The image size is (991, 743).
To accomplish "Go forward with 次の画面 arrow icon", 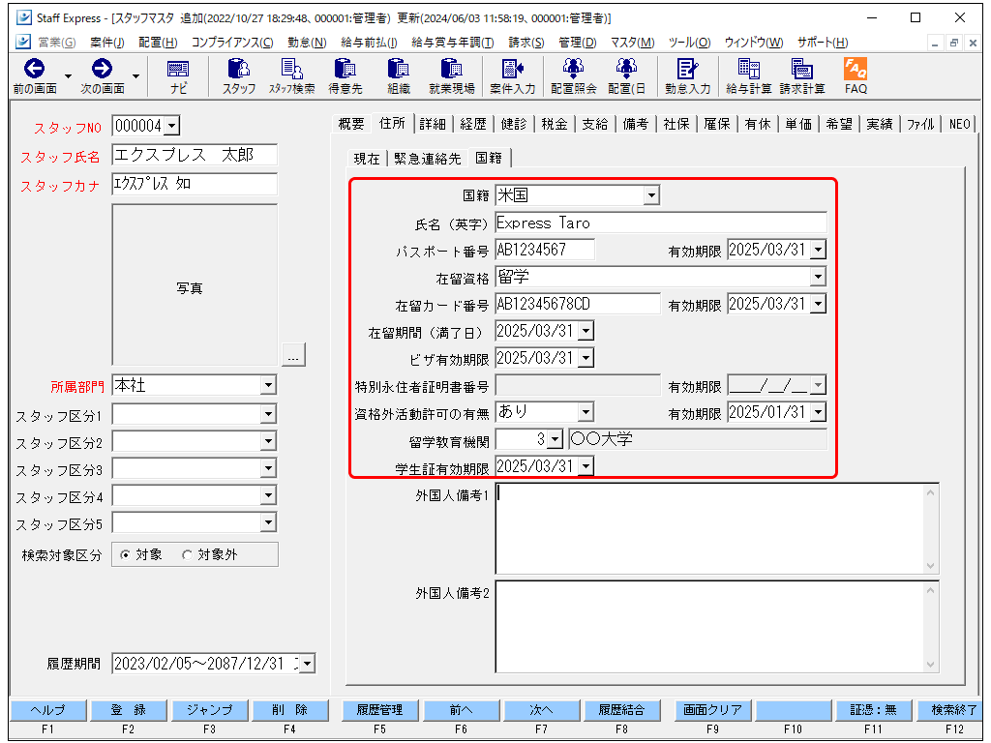I will click(102, 69).
